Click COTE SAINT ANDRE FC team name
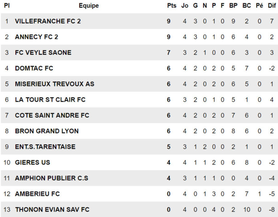This screenshot has width=278, height=217. coord(52,115)
